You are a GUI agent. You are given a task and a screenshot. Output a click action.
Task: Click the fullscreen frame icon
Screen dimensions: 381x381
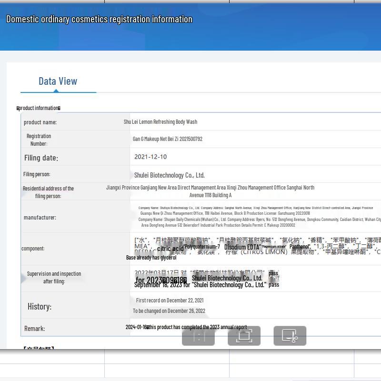click(244, 336)
